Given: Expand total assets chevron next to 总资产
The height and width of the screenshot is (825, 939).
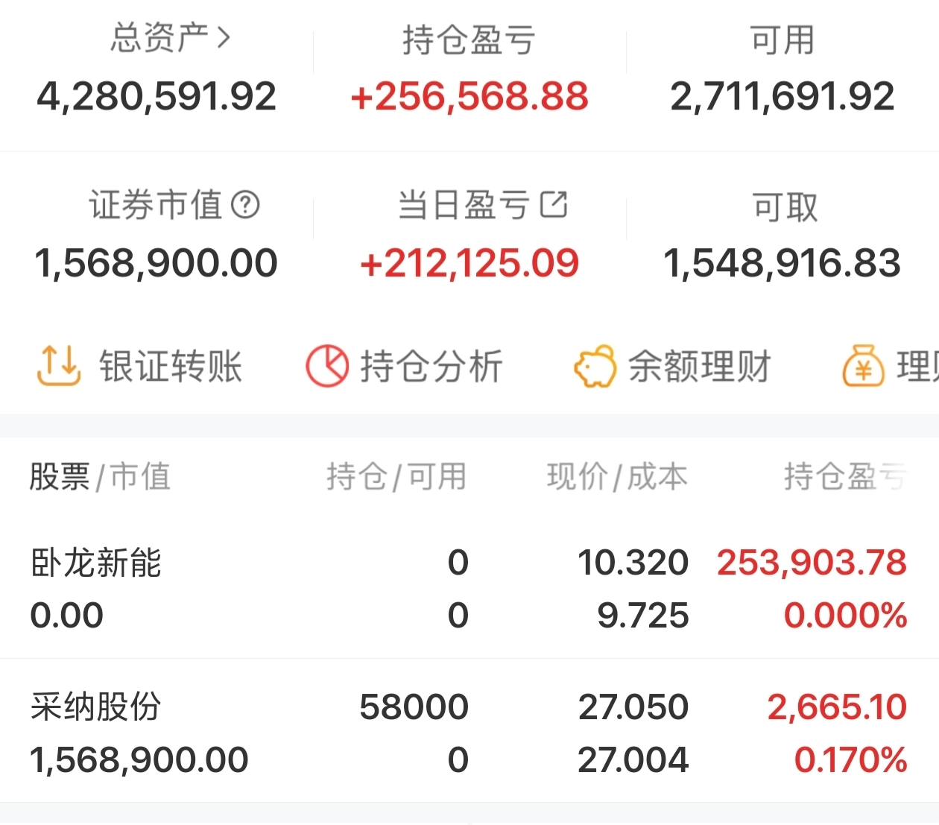Looking at the screenshot, I should point(223,37).
